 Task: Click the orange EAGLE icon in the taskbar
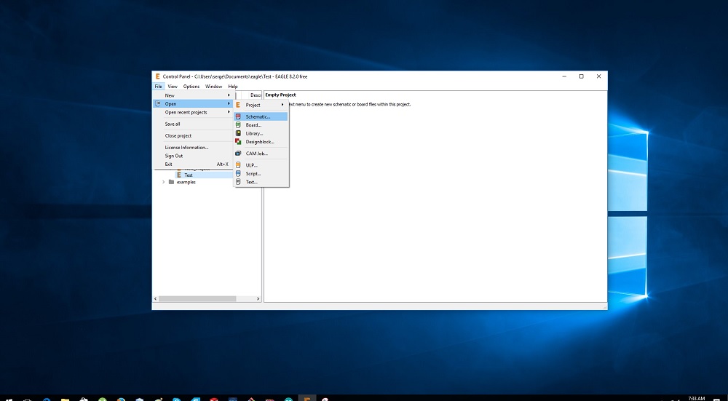click(307, 398)
